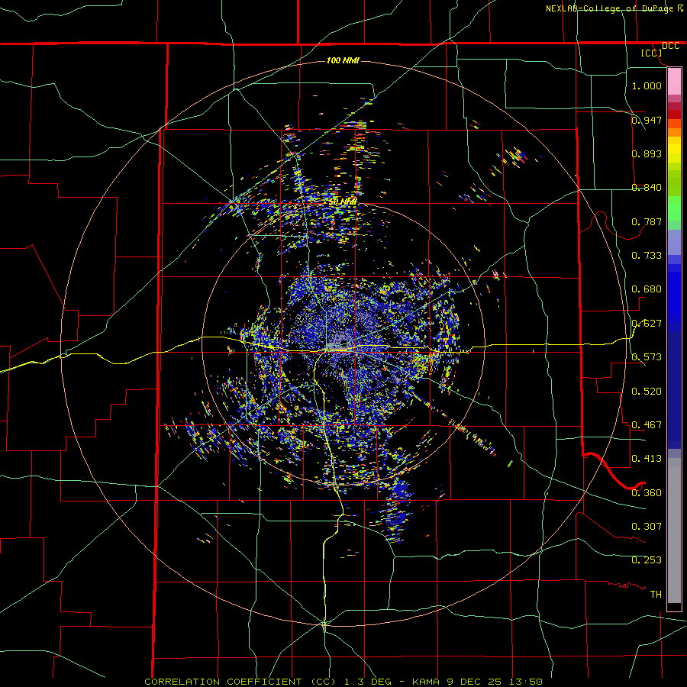
Task: Click the [CC] legend unit label
Action: click(651, 53)
